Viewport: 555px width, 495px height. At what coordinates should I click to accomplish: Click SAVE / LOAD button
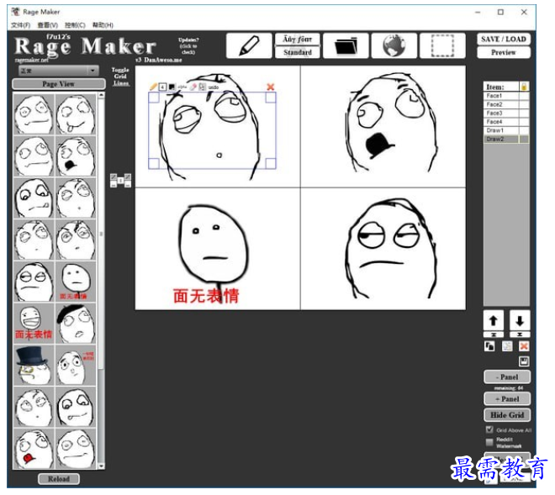click(x=504, y=39)
